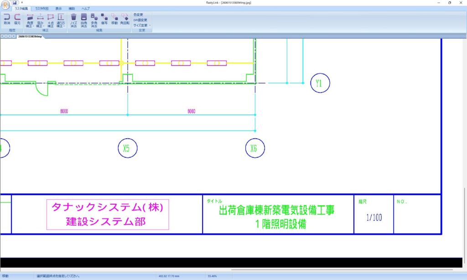Image resolution: width=467 pixels, height=280 pixels.
Task: Click the NO. label in title block
Action: coord(402,202)
